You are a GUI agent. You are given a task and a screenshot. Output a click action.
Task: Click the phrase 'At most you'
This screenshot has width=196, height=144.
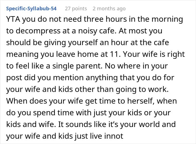click(x=141, y=31)
